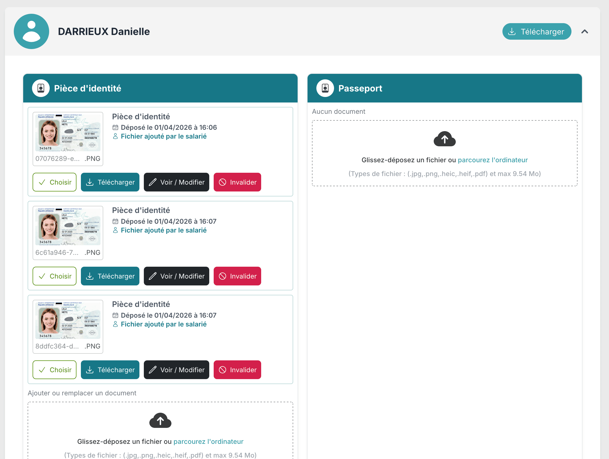Viewport: 609px width, 459px height.
Task: Click the ID card icon in the Passeport header
Action: pyautogui.click(x=325, y=88)
